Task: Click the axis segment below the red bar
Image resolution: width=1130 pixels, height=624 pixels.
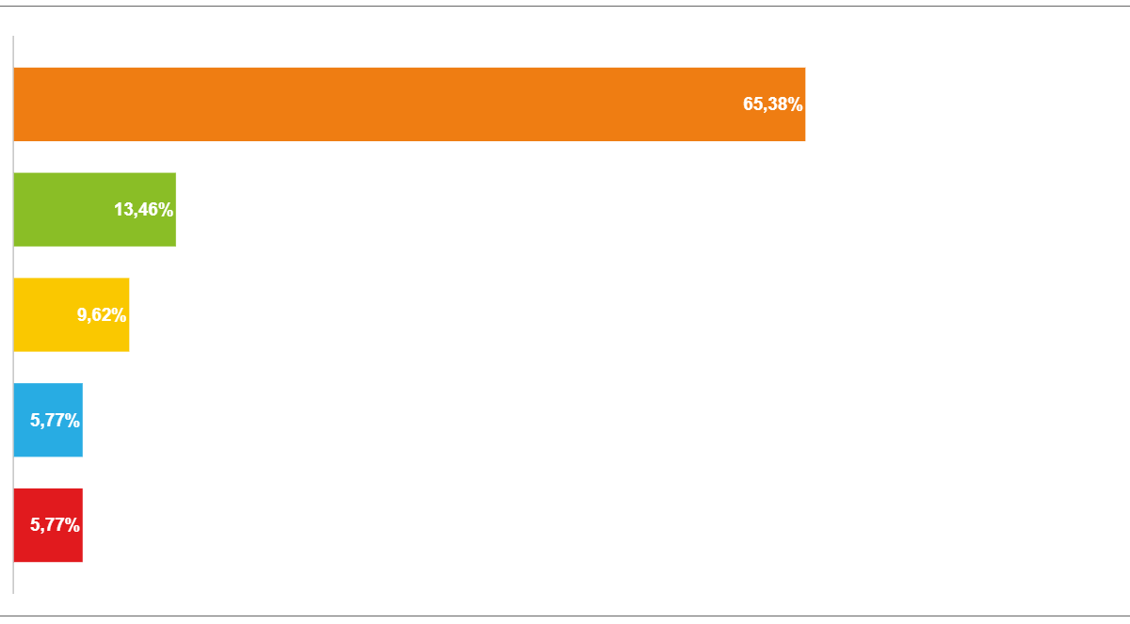Action: [x=13, y=579]
